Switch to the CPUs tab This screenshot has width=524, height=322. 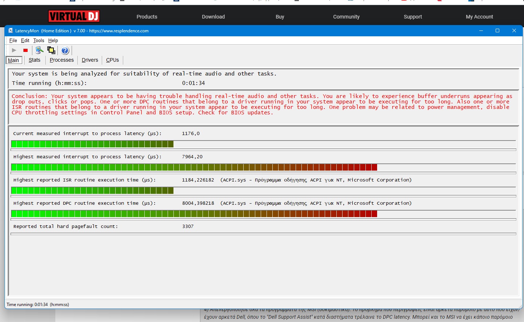[112, 60]
